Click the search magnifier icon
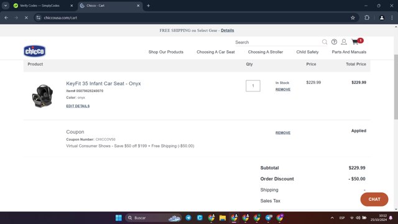This screenshot has width=398, height=224. click(325, 42)
